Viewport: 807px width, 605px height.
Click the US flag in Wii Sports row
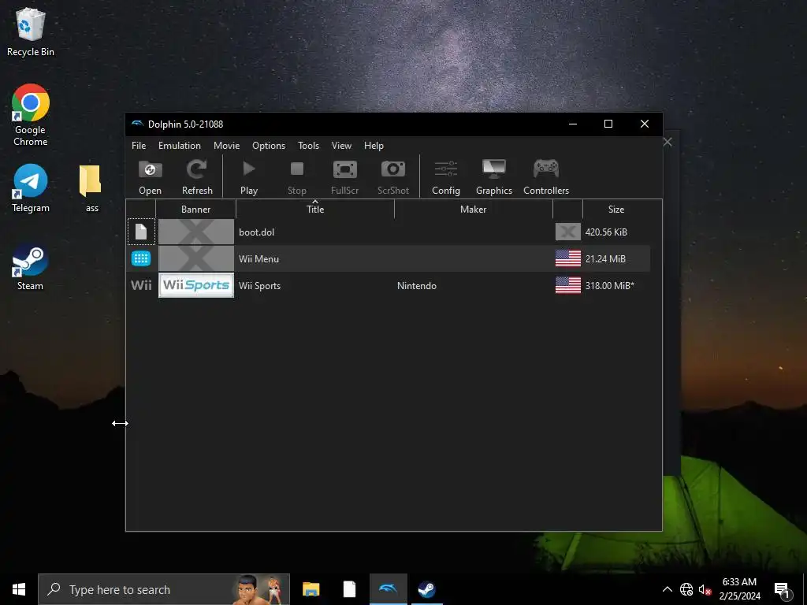tap(568, 285)
